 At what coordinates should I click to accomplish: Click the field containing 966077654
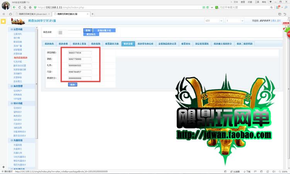[80, 53]
